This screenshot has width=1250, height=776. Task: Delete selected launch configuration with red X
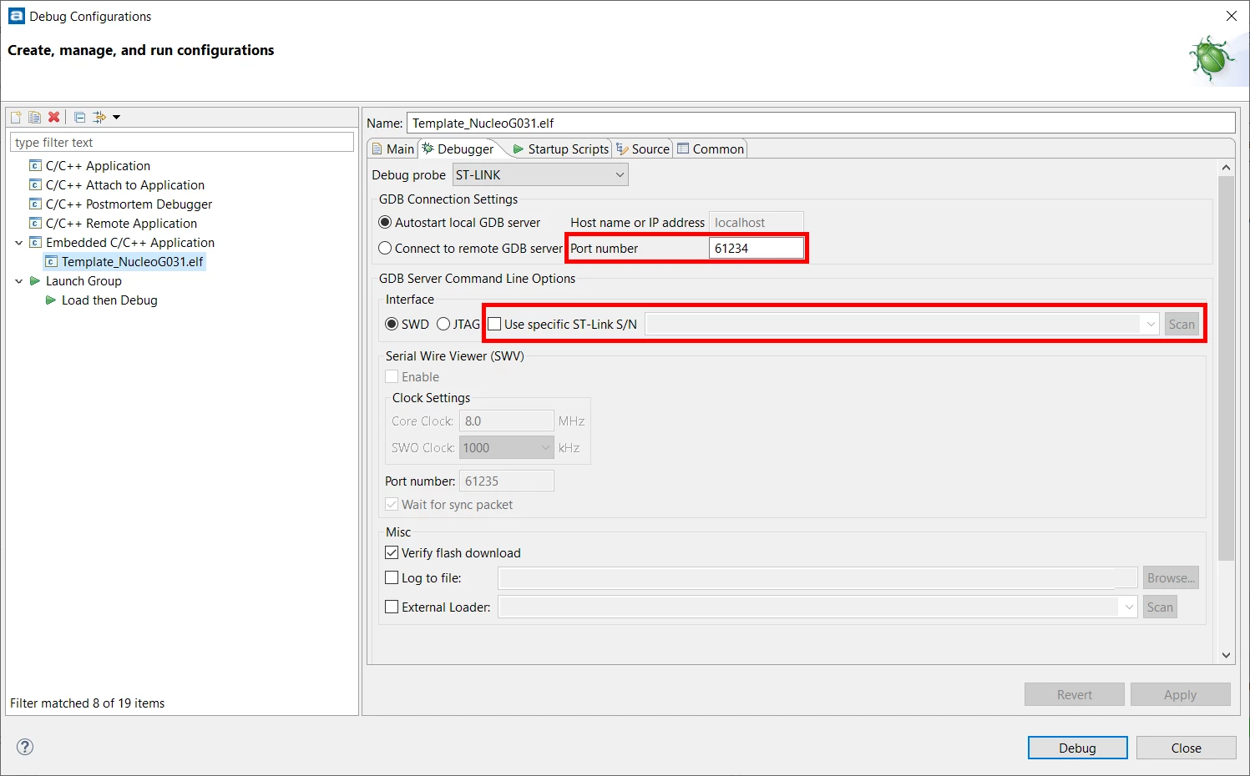53,117
